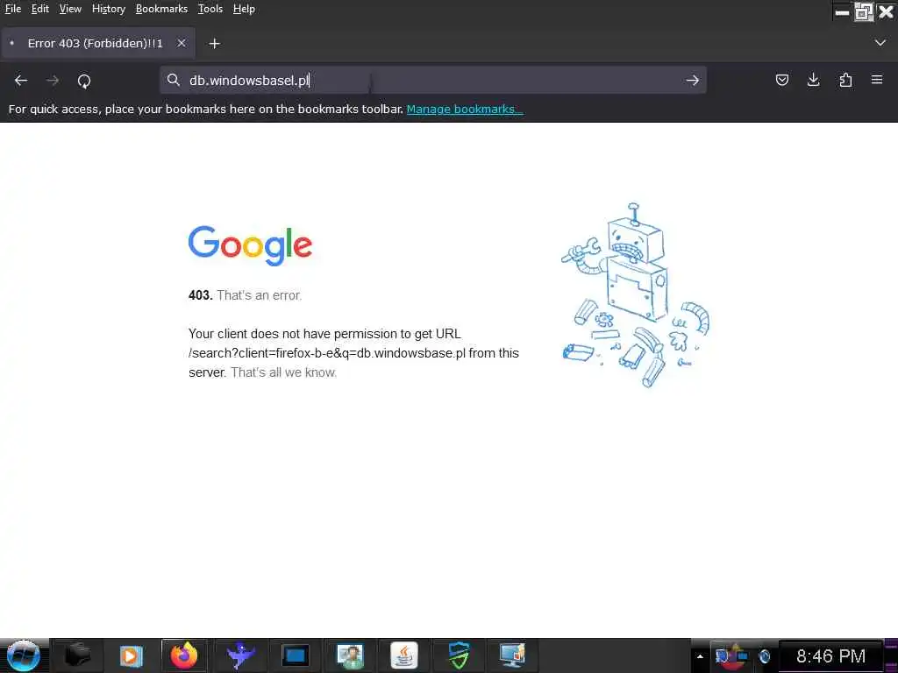Open the purple bird taskbar icon

coord(240,655)
